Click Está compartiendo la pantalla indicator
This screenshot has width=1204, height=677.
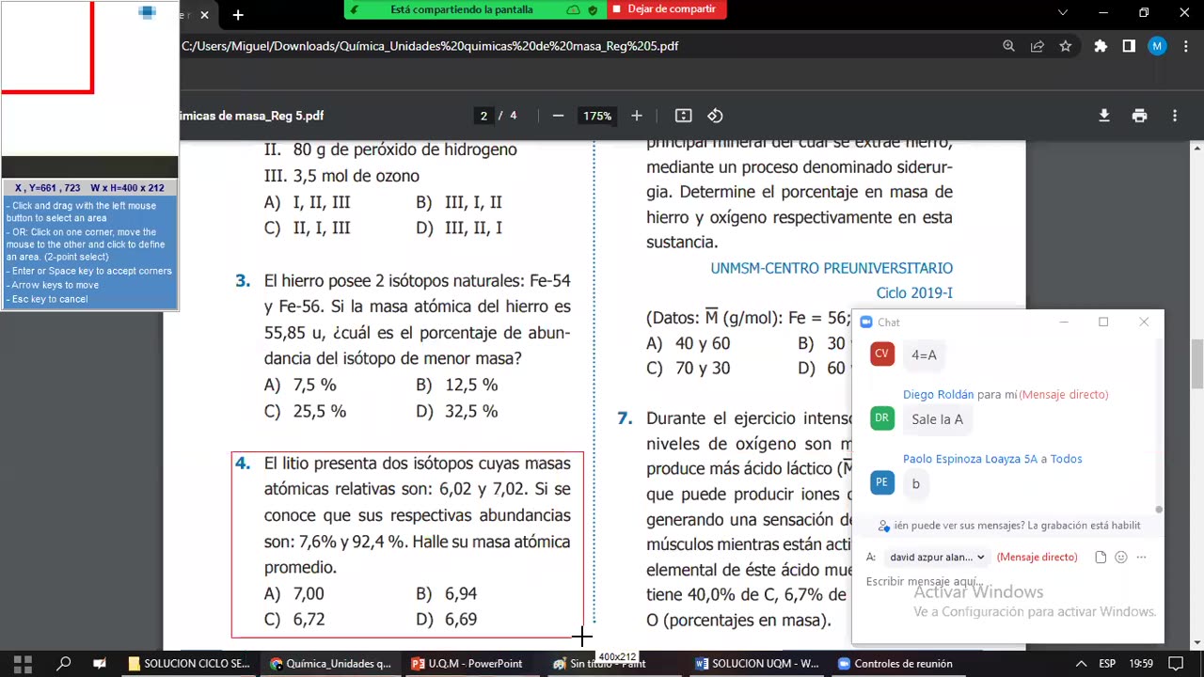coord(461,9)
